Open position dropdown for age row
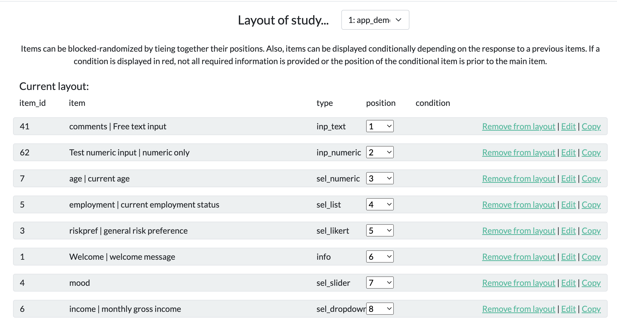 [x=380, y=178]
